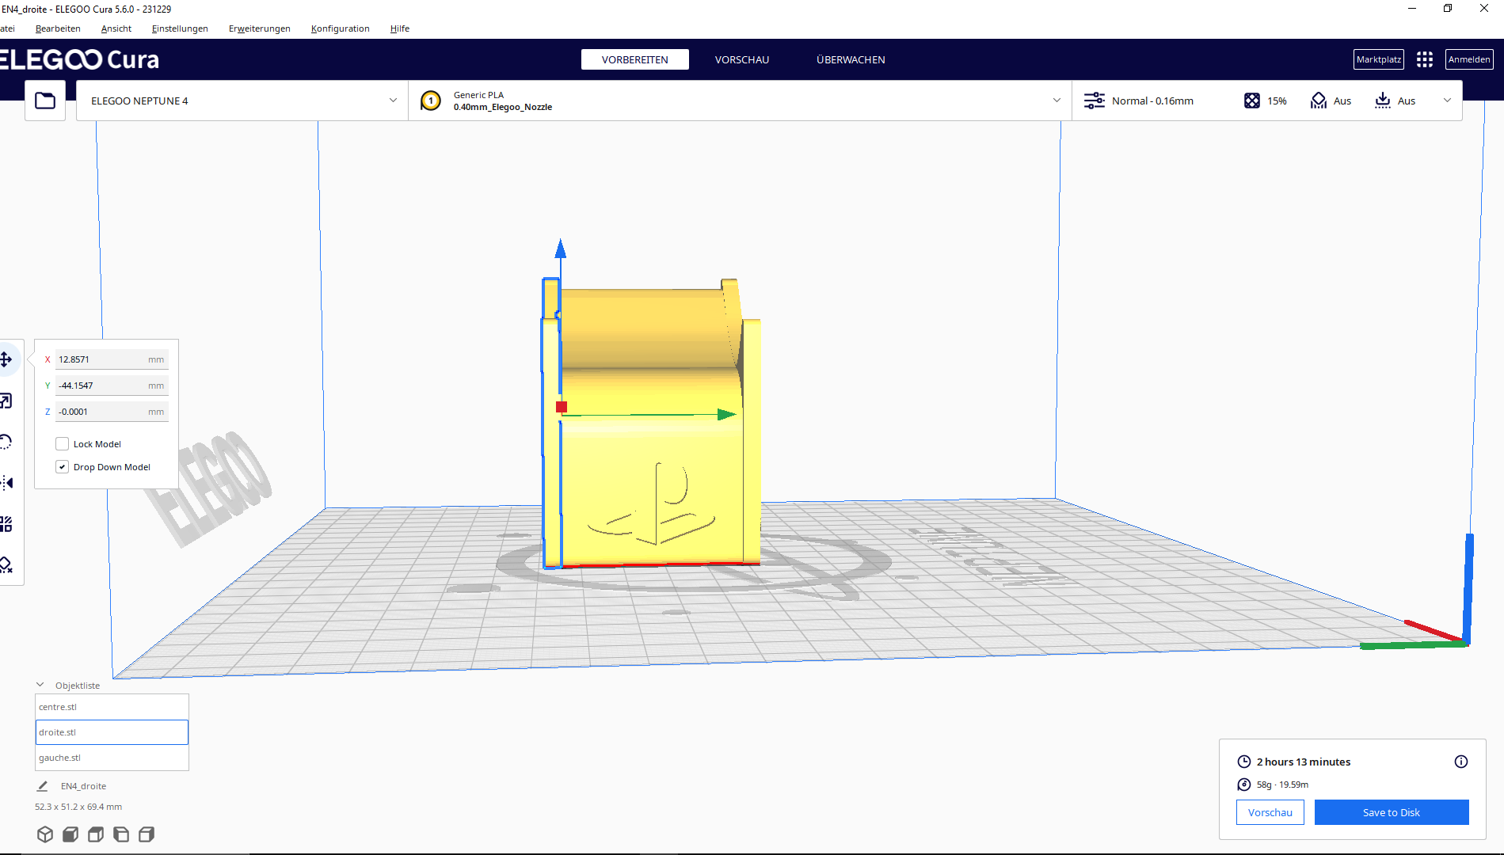
Task: Click the support setting icon
Action: click(x=1319, y=101)
